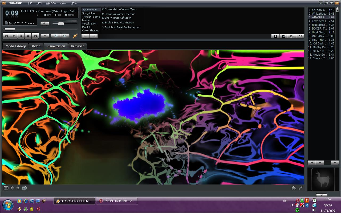Toggle Show Visualizer Reflection option
The width and height of the screenshot is (341, 213).
point(103,14)
